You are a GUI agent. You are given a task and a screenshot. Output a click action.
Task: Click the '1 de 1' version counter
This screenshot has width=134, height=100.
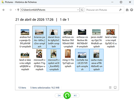(x=64, y=20)
